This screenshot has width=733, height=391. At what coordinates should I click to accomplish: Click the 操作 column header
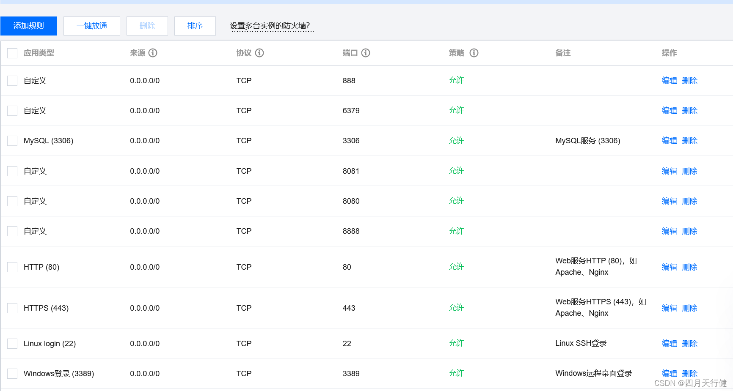coord(669,53)
